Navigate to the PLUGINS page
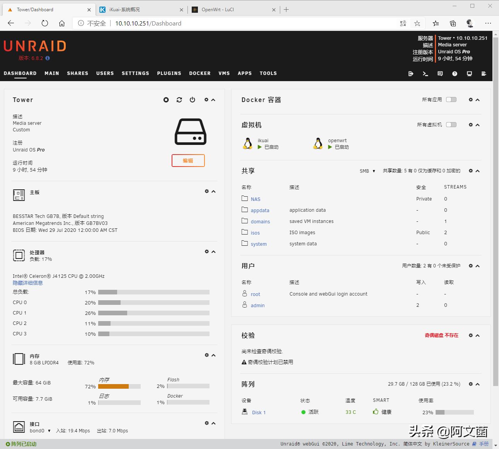Image resolution: width=499 pixels, height=449 pixels. (x=169, y=73)
